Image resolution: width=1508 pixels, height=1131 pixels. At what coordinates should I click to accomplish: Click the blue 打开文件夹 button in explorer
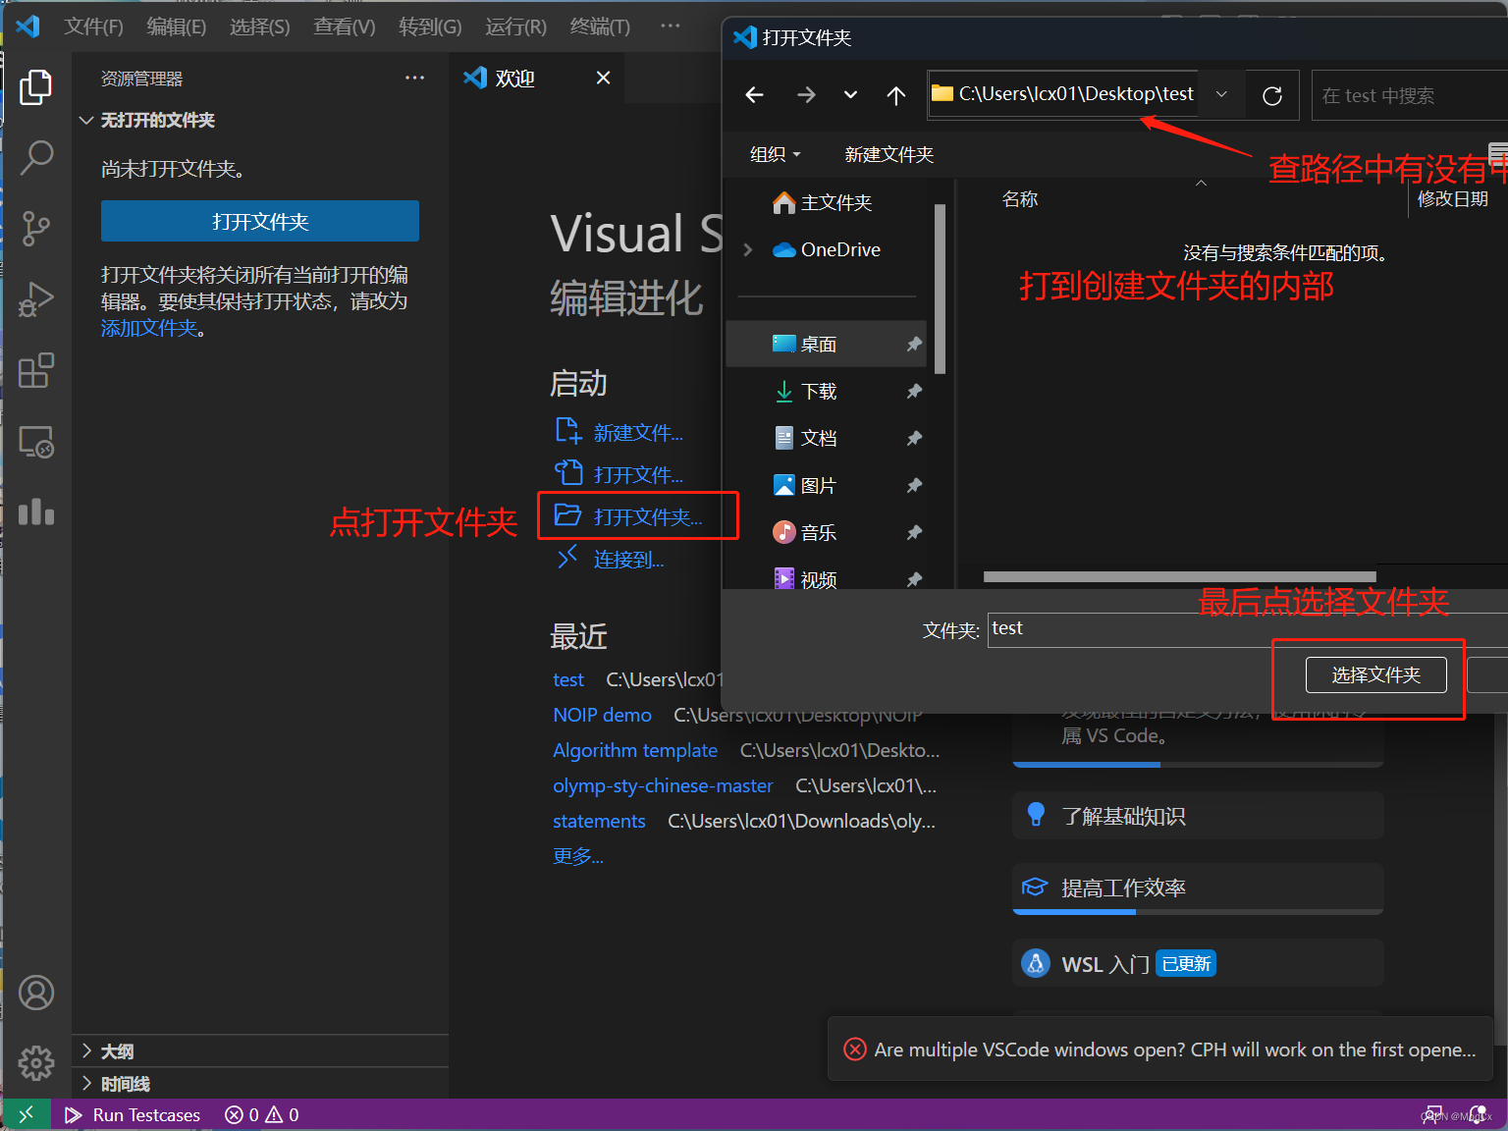point(260,221)
